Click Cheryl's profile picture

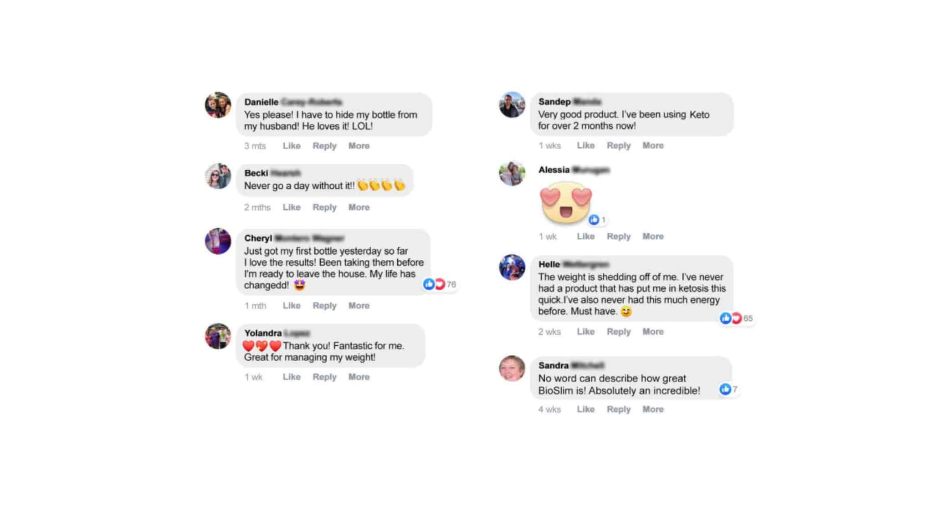pyautogui.click(x=218, y=241)
